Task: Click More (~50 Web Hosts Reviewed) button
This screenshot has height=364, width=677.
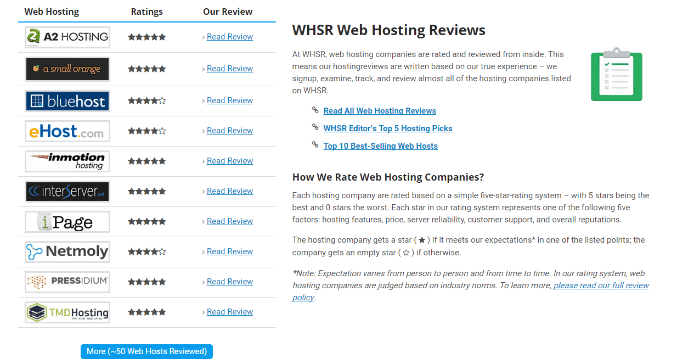Action: click(x=146, y=351)
